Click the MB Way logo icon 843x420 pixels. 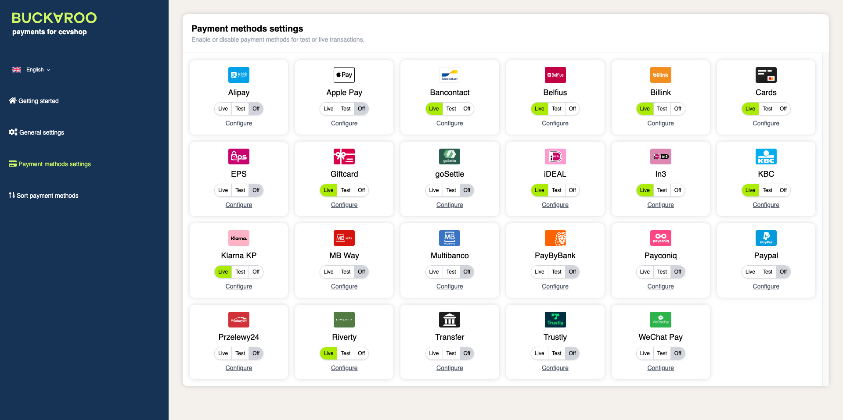(344, 238)
